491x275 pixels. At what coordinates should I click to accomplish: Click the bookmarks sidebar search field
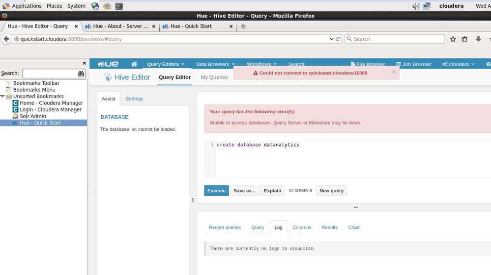tap(50, 74)
